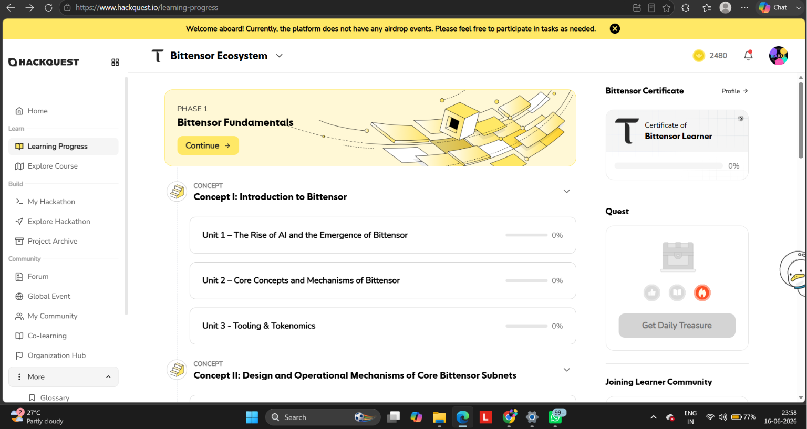This screenshot has width=807, height=429.
Task: Click the Unit 3 progress bar
Action: pyautogui.click(x=526, y=326)
